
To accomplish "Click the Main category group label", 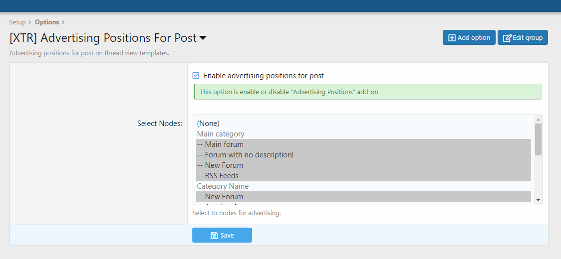I will point(221,134).
